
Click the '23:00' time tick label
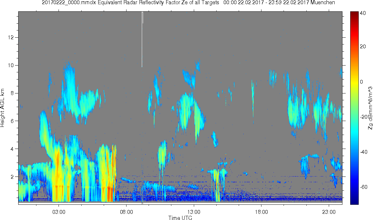point(329,212)
